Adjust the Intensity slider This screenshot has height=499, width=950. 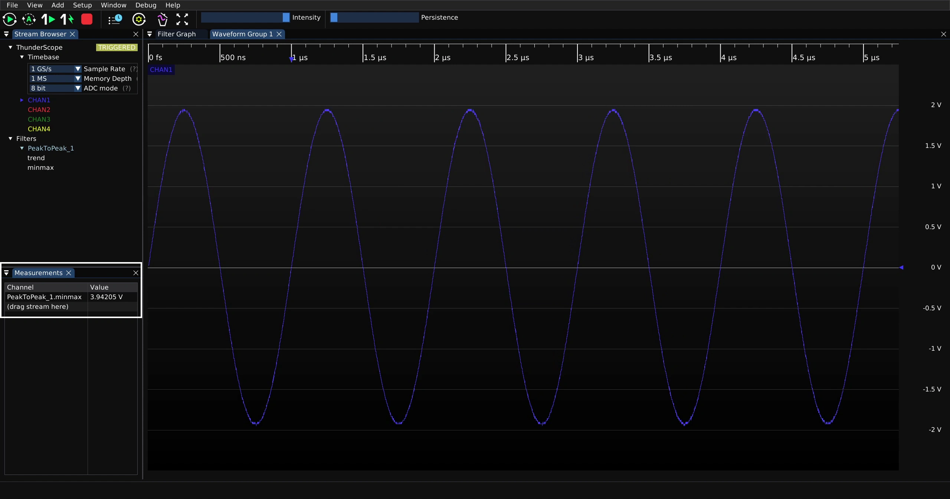pos(245,17)
